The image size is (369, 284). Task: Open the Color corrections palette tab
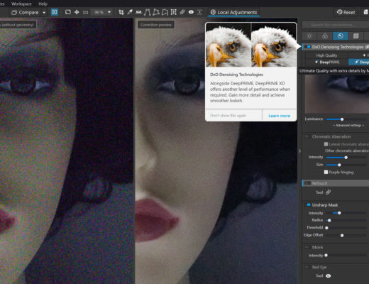(x=325, y=36)
